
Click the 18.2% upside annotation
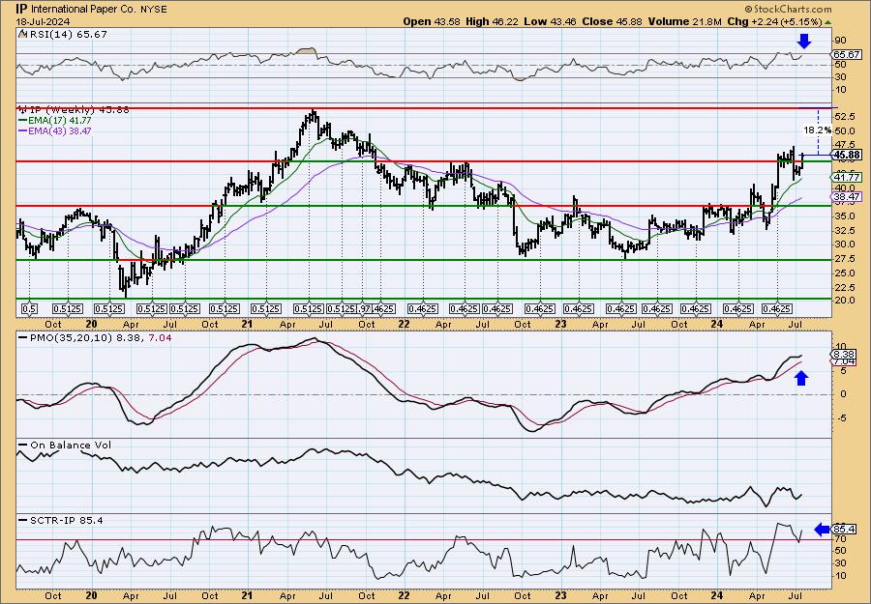pyautogui.click(x=818, y=129)
